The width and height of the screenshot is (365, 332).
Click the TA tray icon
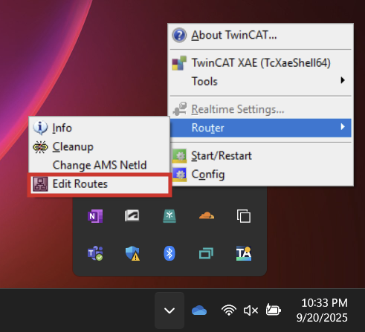[x=244, y=253]
